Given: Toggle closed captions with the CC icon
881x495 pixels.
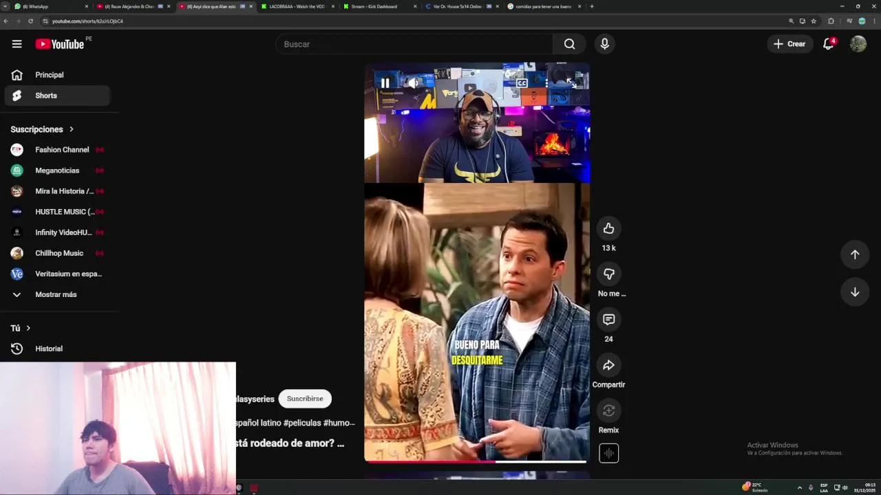Looking at the screenshot, I should 522,83.
